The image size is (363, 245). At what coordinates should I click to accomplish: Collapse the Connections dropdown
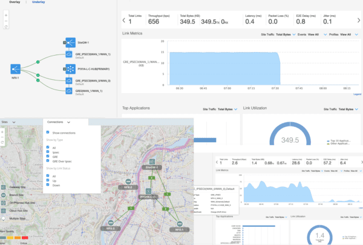tap(69, 122)
